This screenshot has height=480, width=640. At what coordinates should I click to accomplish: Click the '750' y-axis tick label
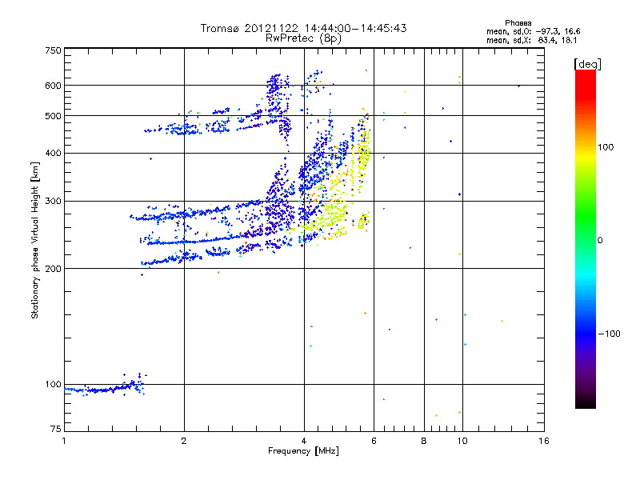[x=53, y=50]
